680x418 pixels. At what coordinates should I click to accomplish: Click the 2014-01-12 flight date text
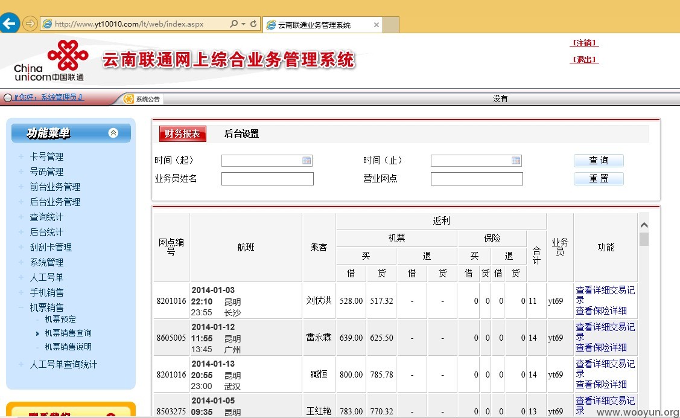213,327
